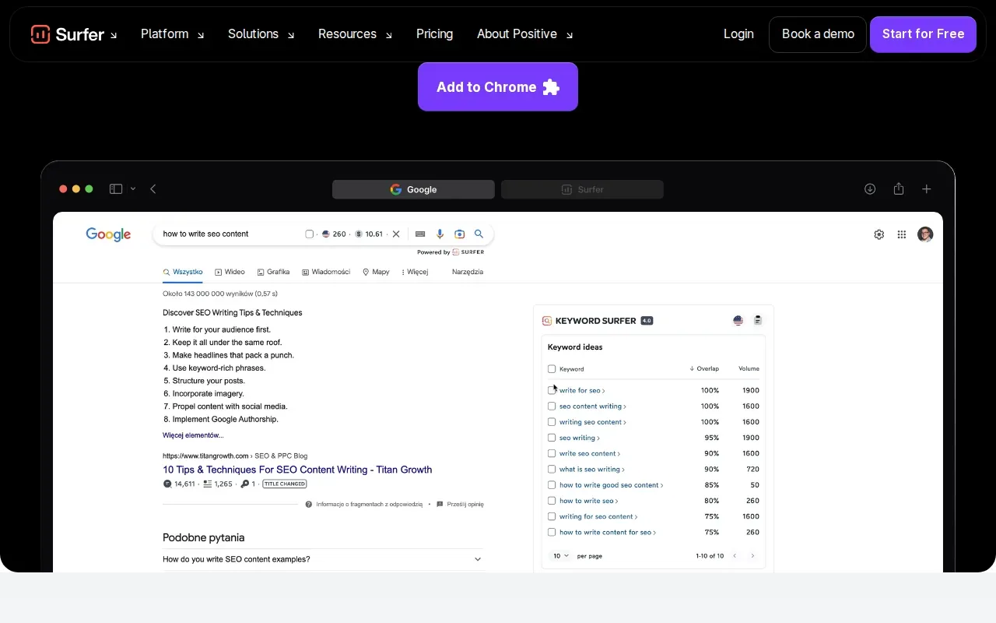Click the Google account avatar
This screenshot has width=996, height=623.
[925, 234]
